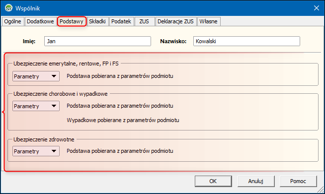Click the Anuluj button
This screenshot has height=194, width=325.
pyautogui.click(x=256, y=181)
